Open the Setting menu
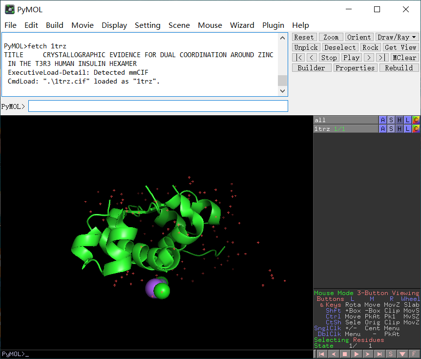Screen dimensions: 421x359 pyautogui.click(x=147, y=25)
